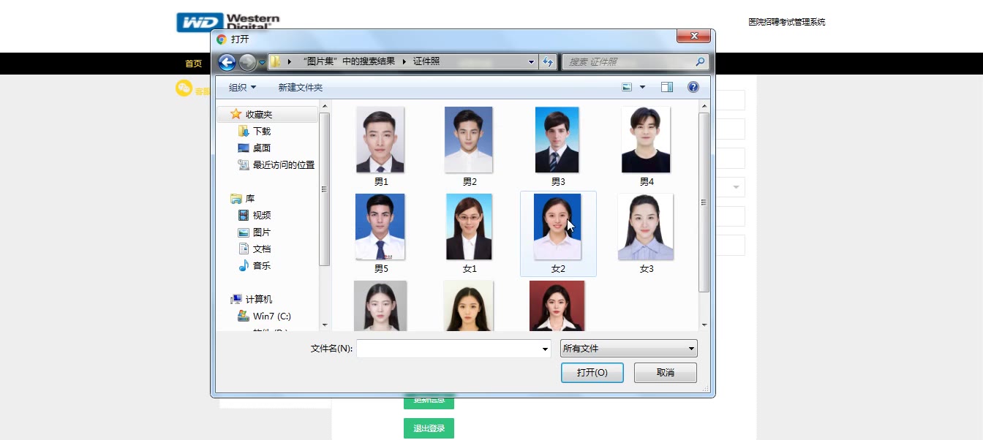This screenshot has width=983, height=440.
Task: Click the search magnifier icon
Action: pyautogui.click(x=700, y=62)
